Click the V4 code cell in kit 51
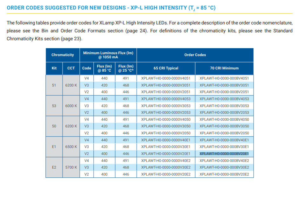 (87, 78)
